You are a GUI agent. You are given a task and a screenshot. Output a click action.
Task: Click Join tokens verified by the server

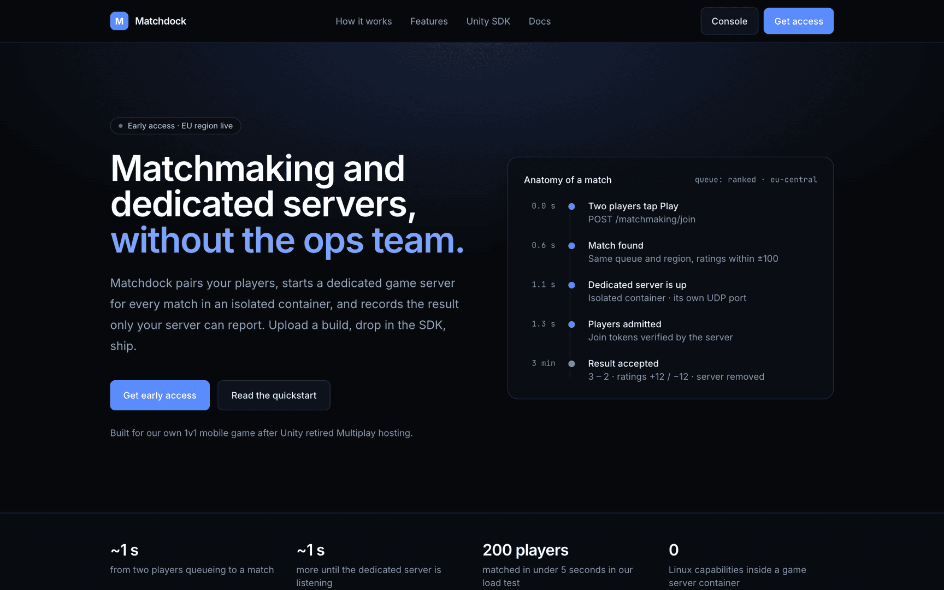[660, 337]
